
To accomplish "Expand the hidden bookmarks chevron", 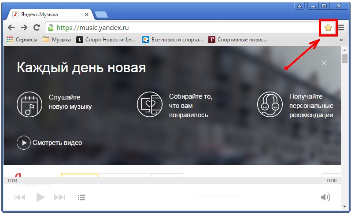I will [x=341, y=40].
